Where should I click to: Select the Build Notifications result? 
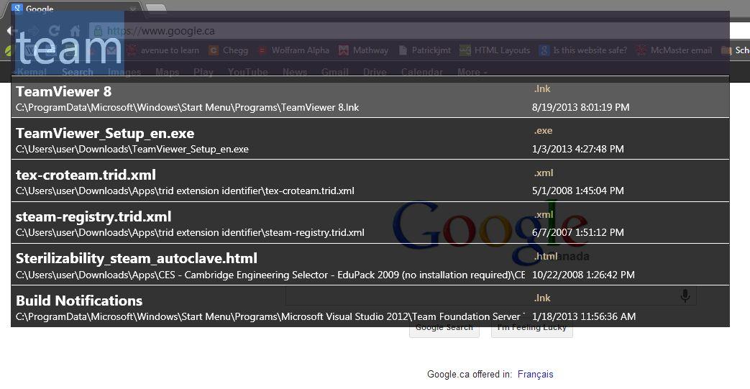click(x=370, y=307)
